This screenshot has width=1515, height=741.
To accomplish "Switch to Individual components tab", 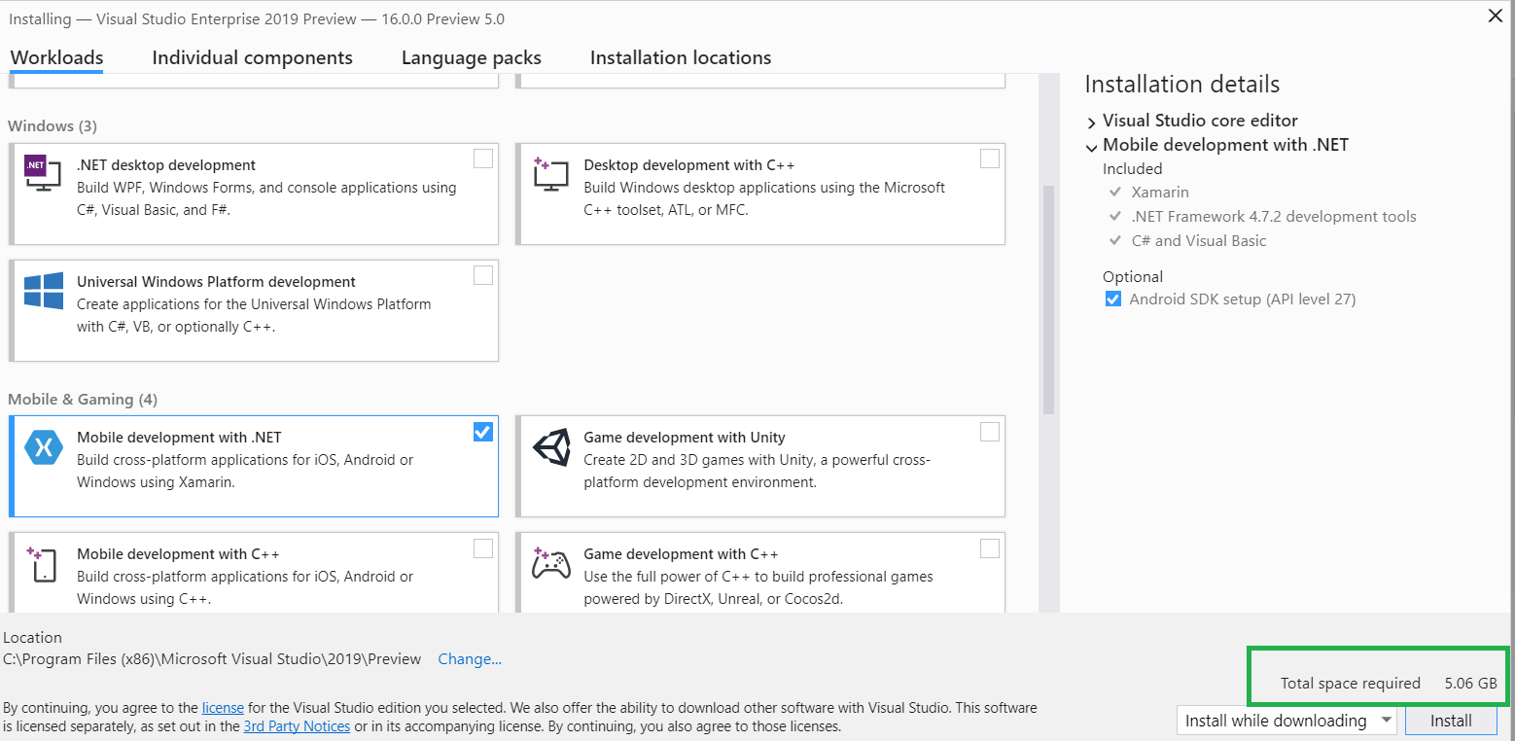I will [x=252, y=58].
